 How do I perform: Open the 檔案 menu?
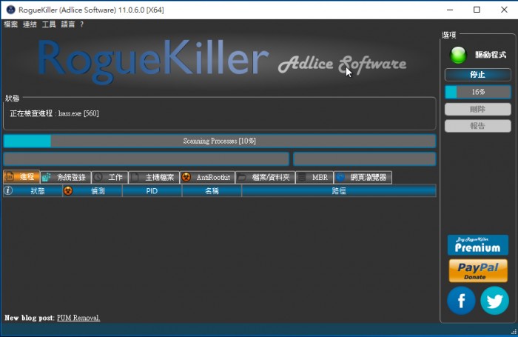(x=11, y=24)
